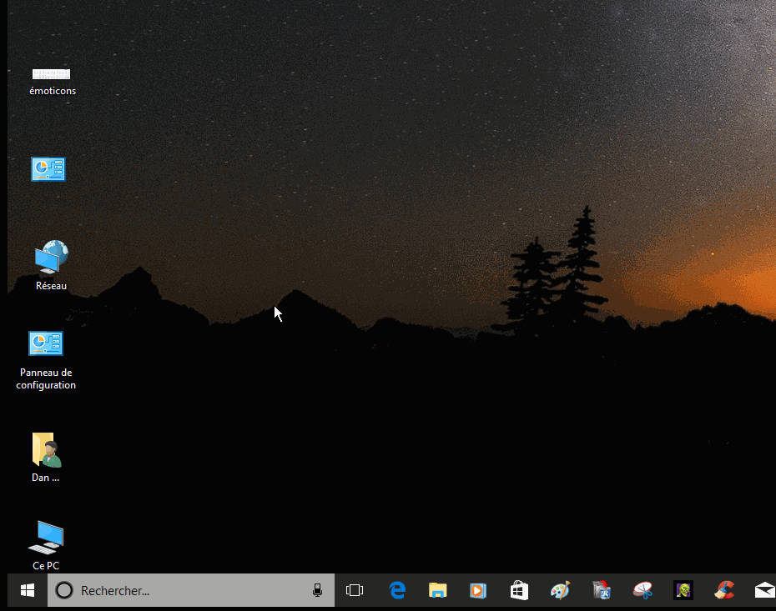The width and height of the screenshot is (776, 611).
Task: Click the Cortana circle icon
Action: tap(64, 590)
